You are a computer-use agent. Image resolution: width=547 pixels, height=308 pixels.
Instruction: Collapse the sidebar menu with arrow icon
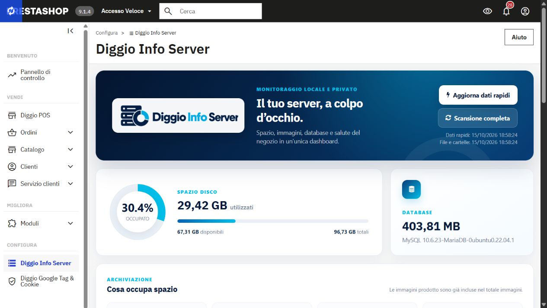pos(70,31)
